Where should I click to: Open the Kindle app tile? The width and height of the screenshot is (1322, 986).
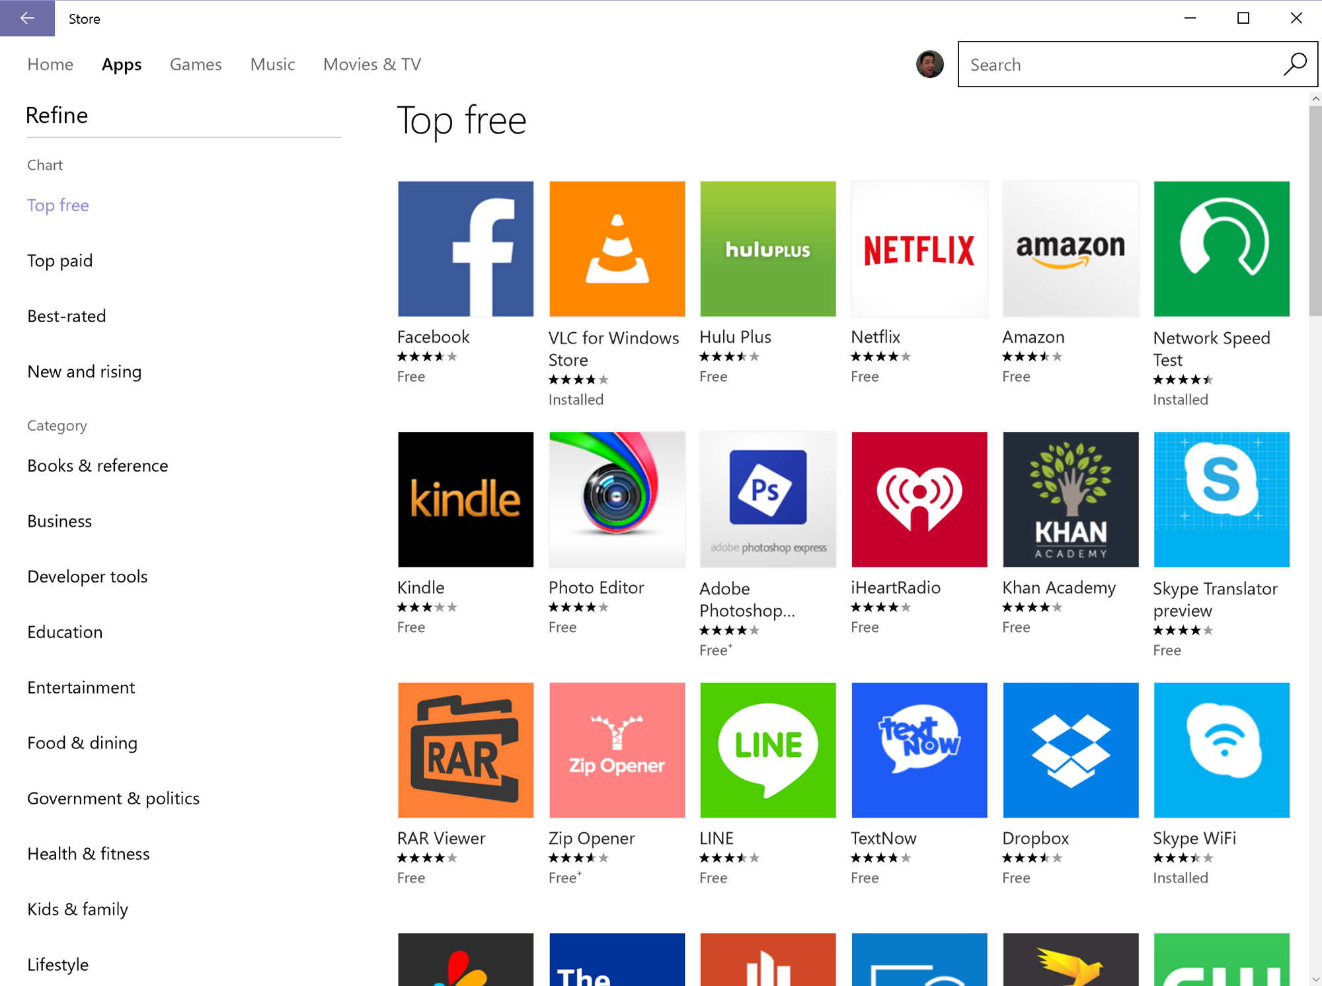coord(465,500)
